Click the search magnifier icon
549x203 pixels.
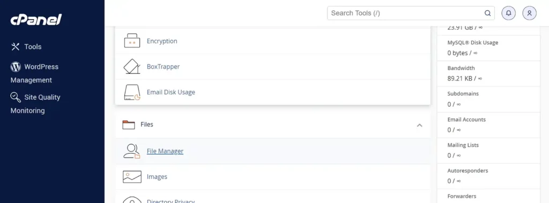point(487,13)
